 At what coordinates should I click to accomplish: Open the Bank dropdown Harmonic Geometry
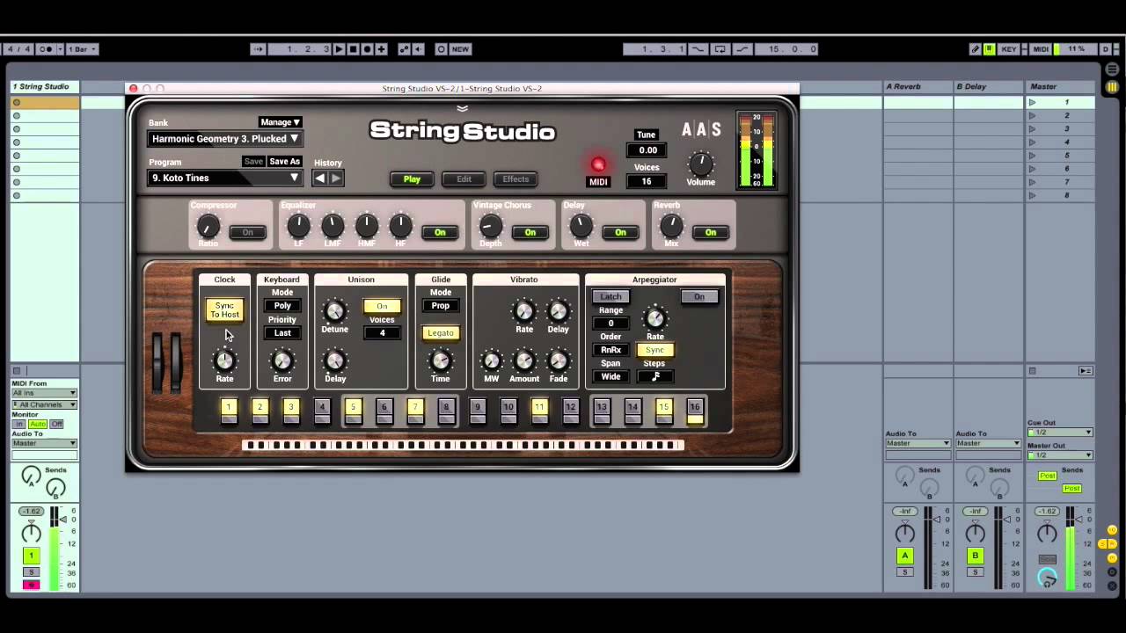coord(225,139)
